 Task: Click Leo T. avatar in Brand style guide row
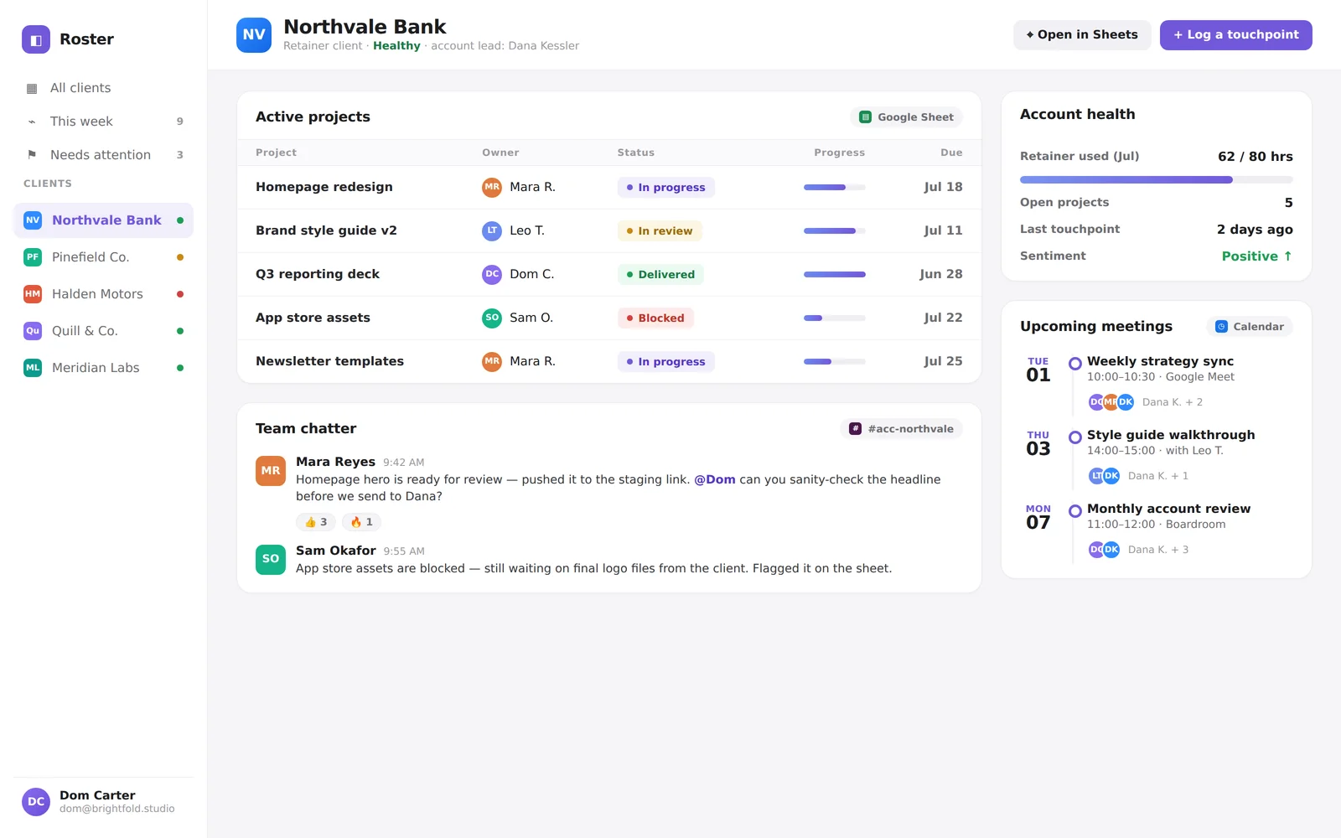tap(492, 230)
